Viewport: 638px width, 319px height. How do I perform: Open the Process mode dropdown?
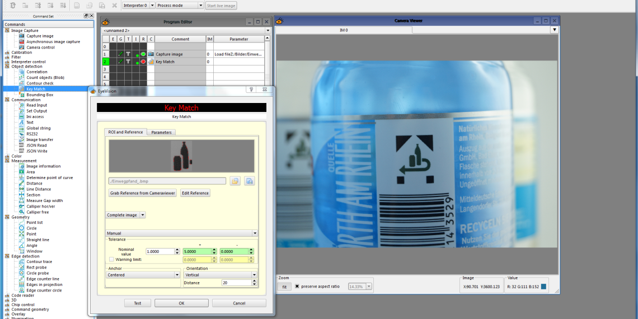click(179, 6)
